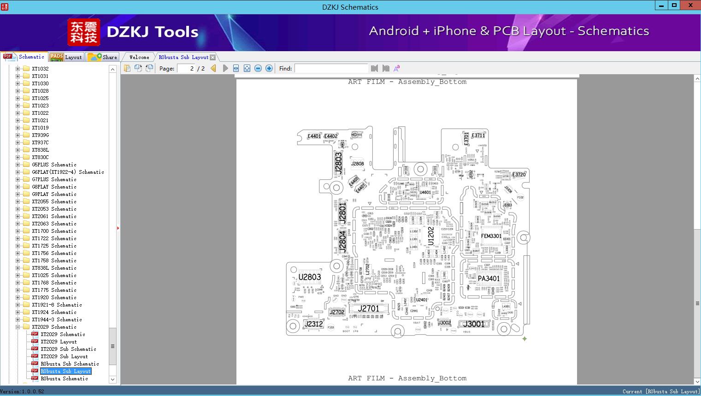The width and height of the screenshot is (701, 396).
Task: Collapse the XT2029 Schematic folder
Action: pos(18,327)
